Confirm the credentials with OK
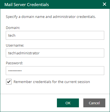110x112 pixels. click(68, 103)
